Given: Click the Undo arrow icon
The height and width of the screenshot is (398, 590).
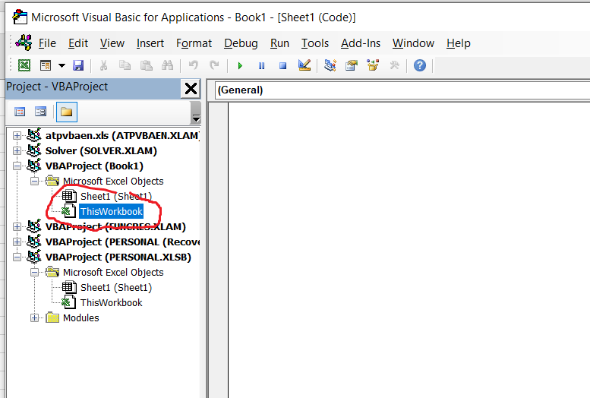Looking at the screenshot, I should (194, 65).
